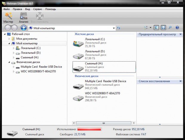Open the Сервис menu
The image size is (185, 140).
pyautogui.click(x=38, y=9)
